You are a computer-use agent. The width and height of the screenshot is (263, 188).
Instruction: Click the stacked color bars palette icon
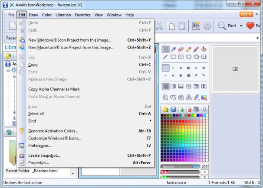click(196, 110)
